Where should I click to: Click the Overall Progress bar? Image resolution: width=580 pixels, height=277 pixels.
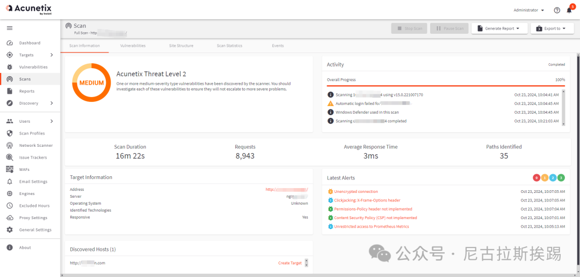(x=446, y=86)
